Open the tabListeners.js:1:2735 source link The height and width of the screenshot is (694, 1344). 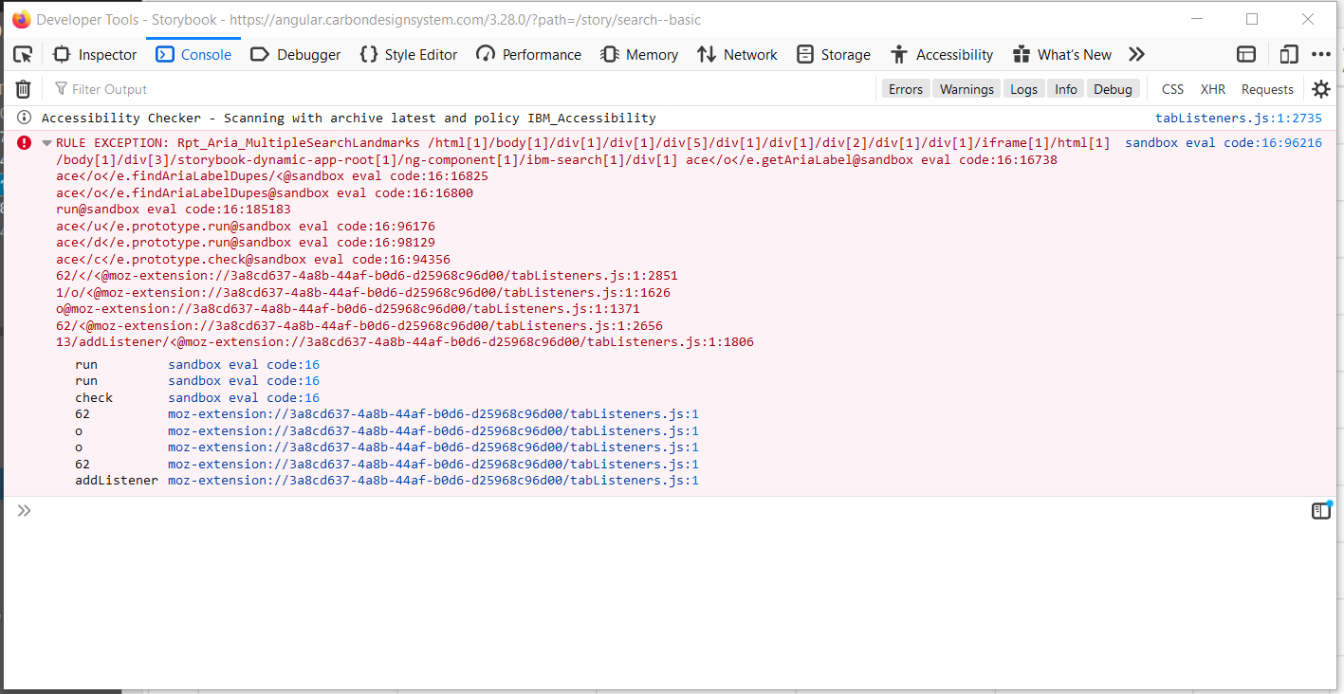pos(1239,117)
